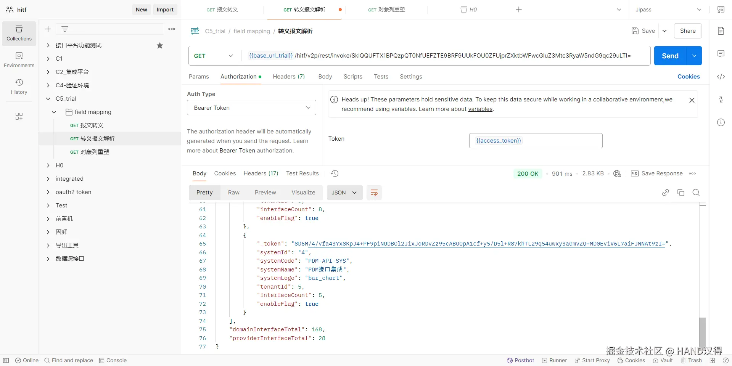
Task: Star the 接口平台功能测试 collection
Action: [x=160, y=46]
